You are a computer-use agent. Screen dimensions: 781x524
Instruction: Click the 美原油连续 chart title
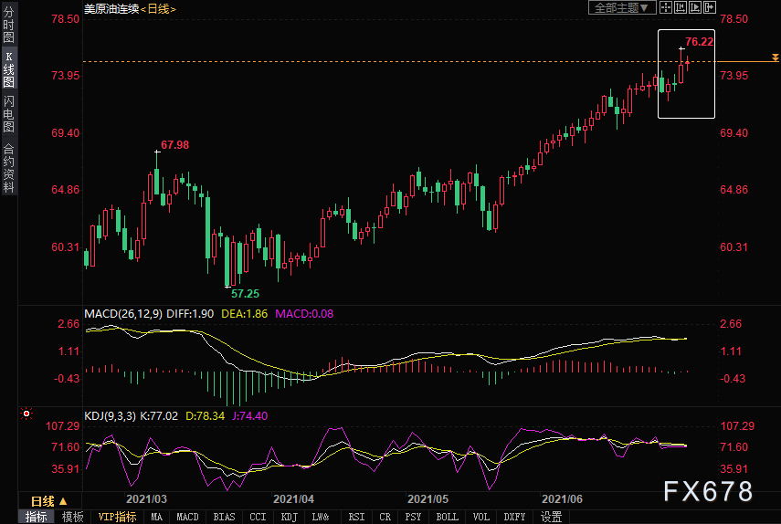pos(111,9)
